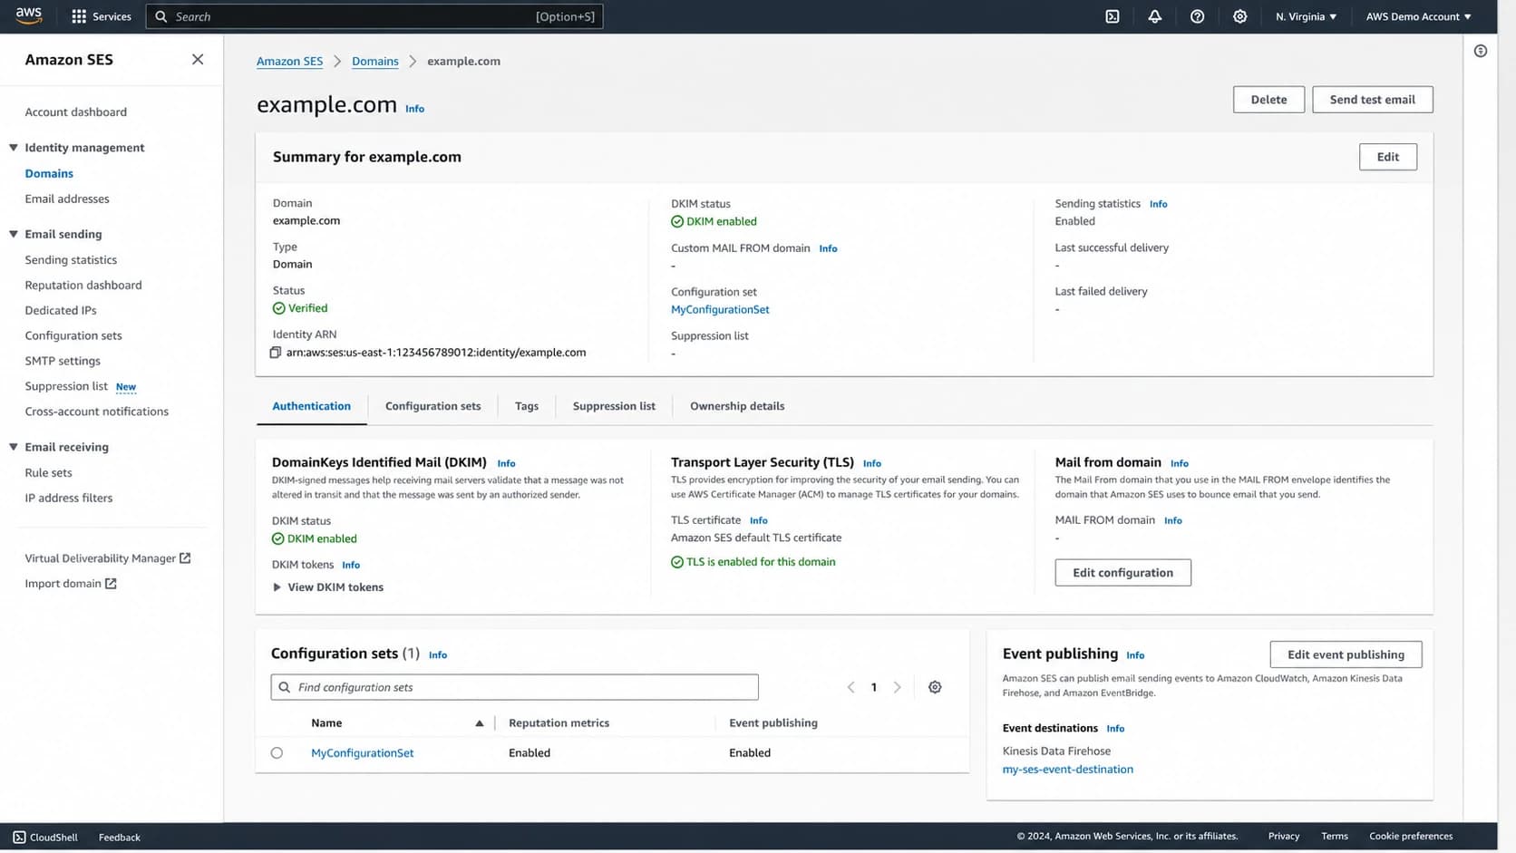The image size is (1516, 853).
Task: Click the Delete button
Action: click(x=1268, y=100)
